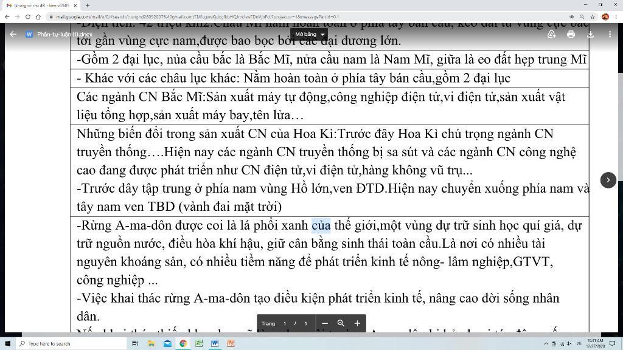Open the Mail app on the taskbar

167,344
